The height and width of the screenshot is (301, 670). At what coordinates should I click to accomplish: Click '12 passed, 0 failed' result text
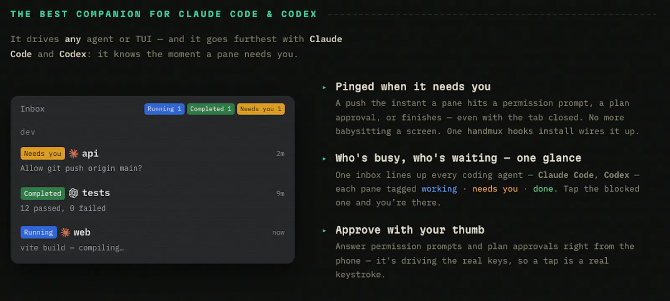[x=63, y=208]
